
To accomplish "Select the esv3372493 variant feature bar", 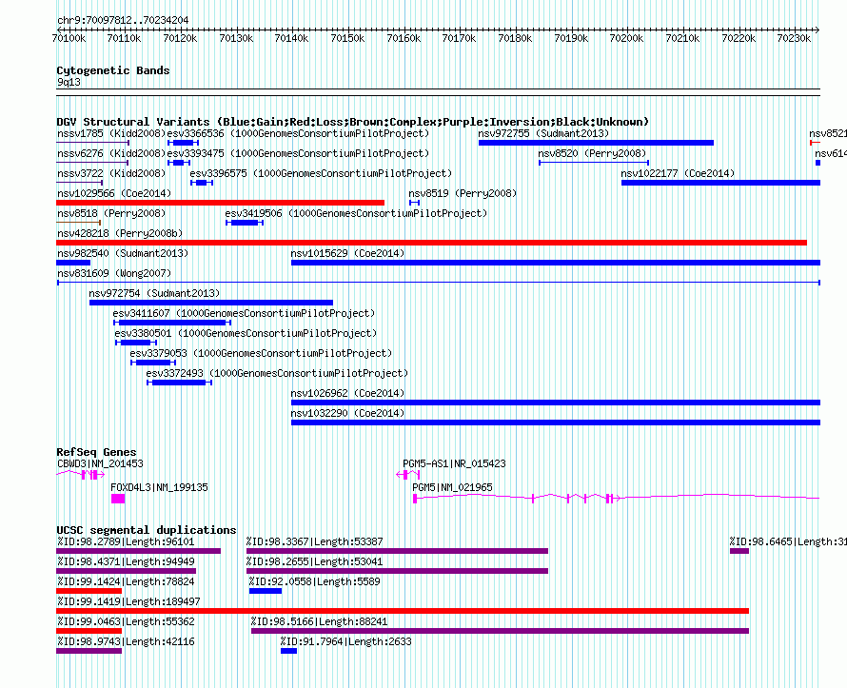I will (x=179, y=383).
